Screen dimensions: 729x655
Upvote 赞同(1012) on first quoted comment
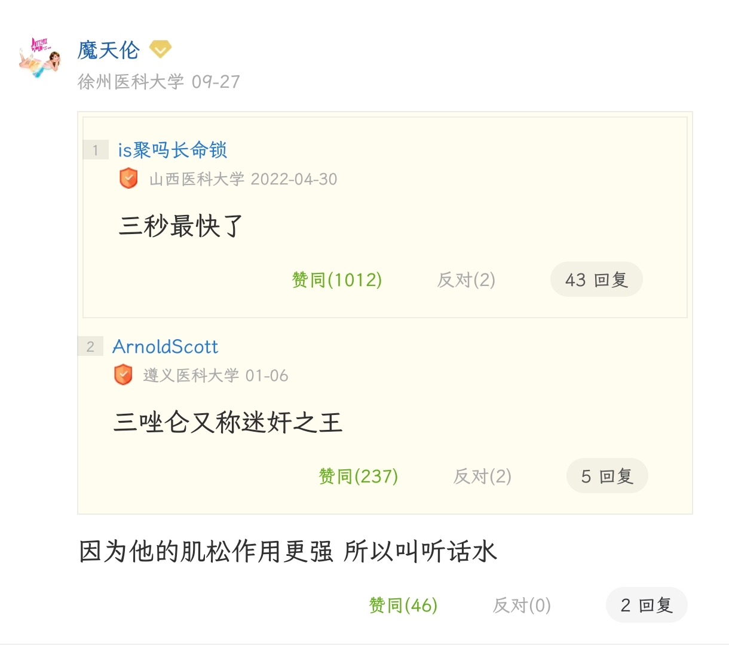[x=336, y=279]
